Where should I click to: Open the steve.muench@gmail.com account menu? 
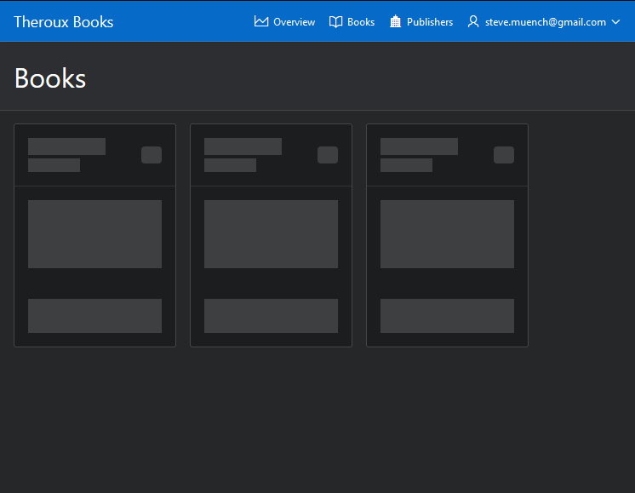(545, 22)
